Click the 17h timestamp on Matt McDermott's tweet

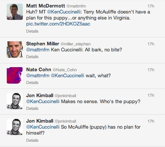[151, 6]
